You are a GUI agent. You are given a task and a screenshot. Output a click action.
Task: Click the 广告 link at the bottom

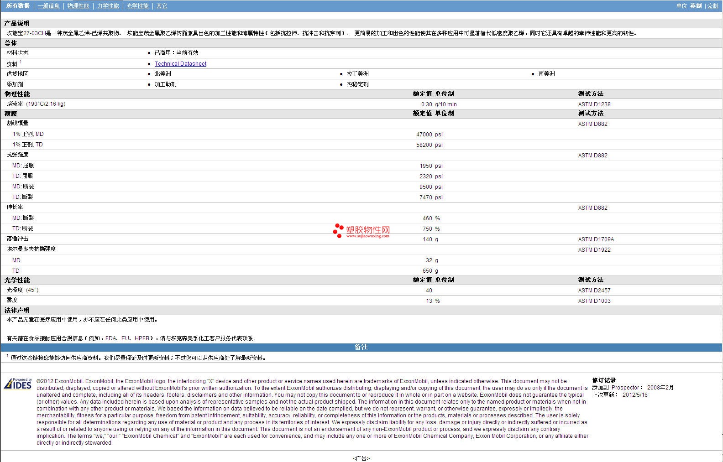click(361, 458)
